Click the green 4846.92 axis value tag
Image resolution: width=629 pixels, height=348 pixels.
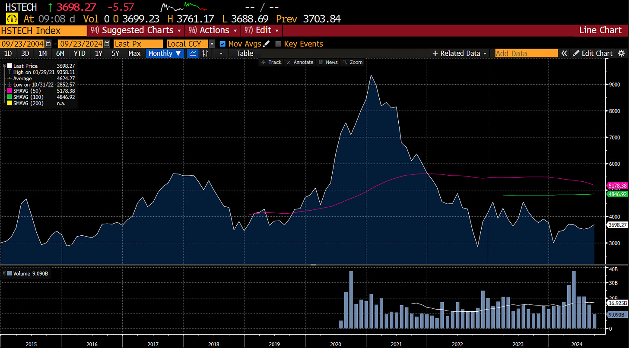point(618,194)
